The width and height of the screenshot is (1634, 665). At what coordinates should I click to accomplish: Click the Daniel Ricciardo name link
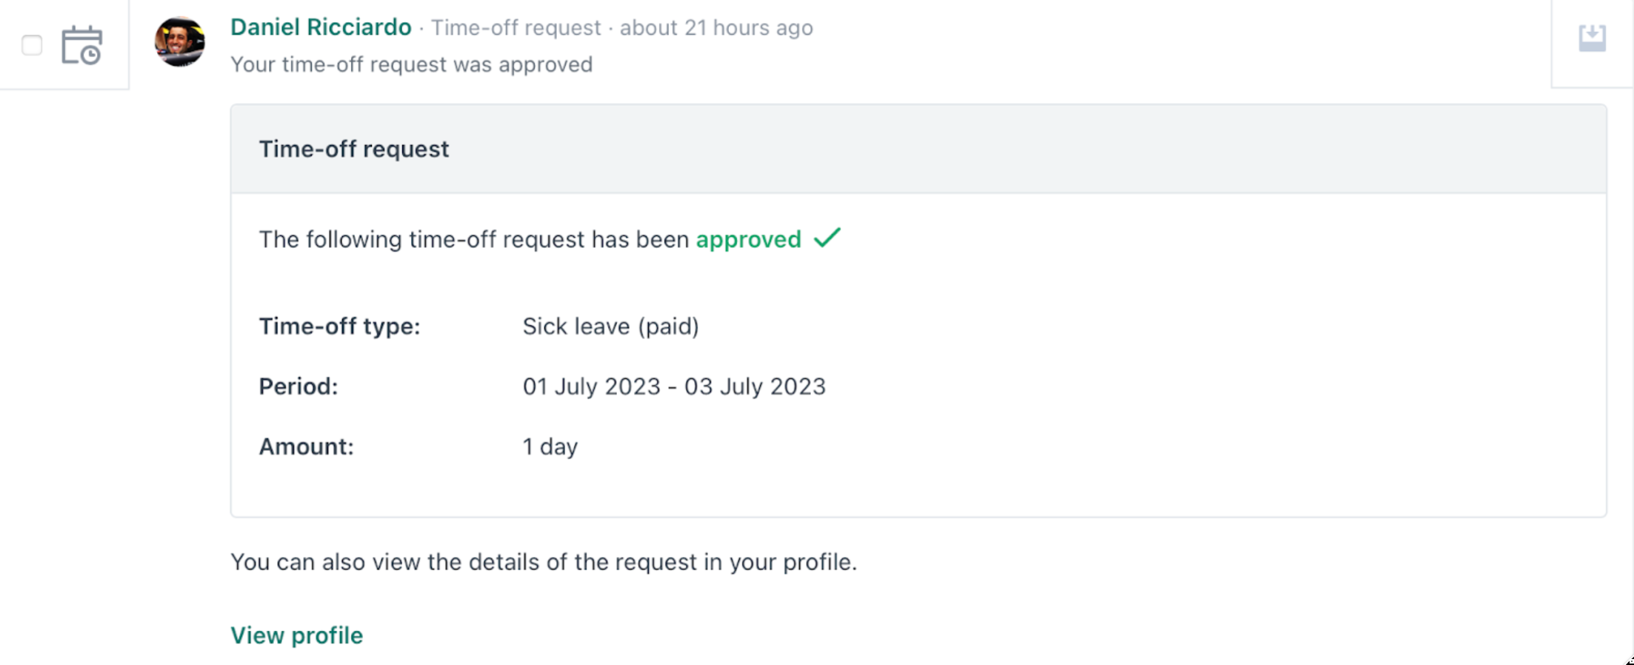321,27
